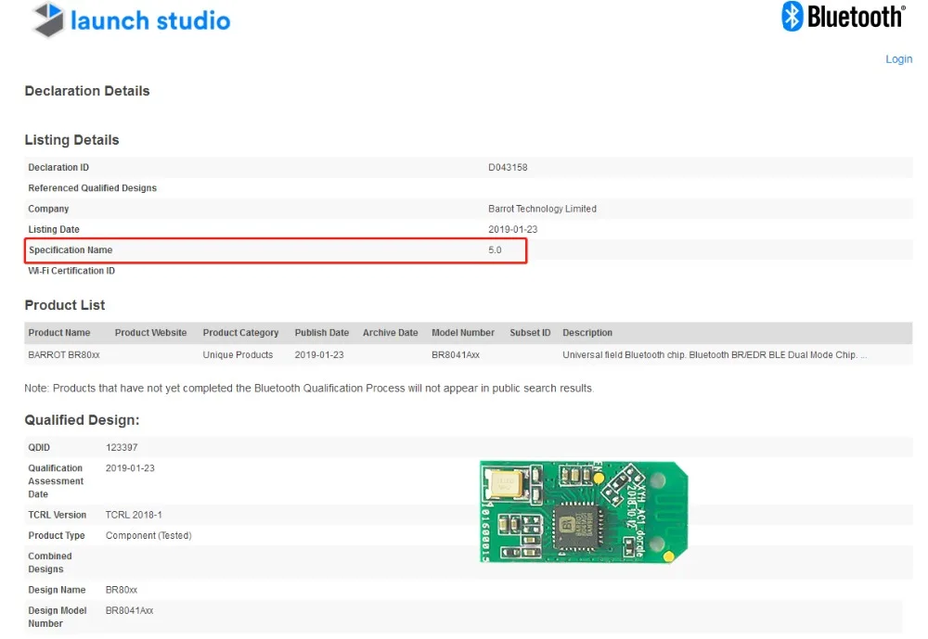Screen dimensions: 928x639
Task: Click the TCRL 2018-1 version value
Action: tap(133, 515)
